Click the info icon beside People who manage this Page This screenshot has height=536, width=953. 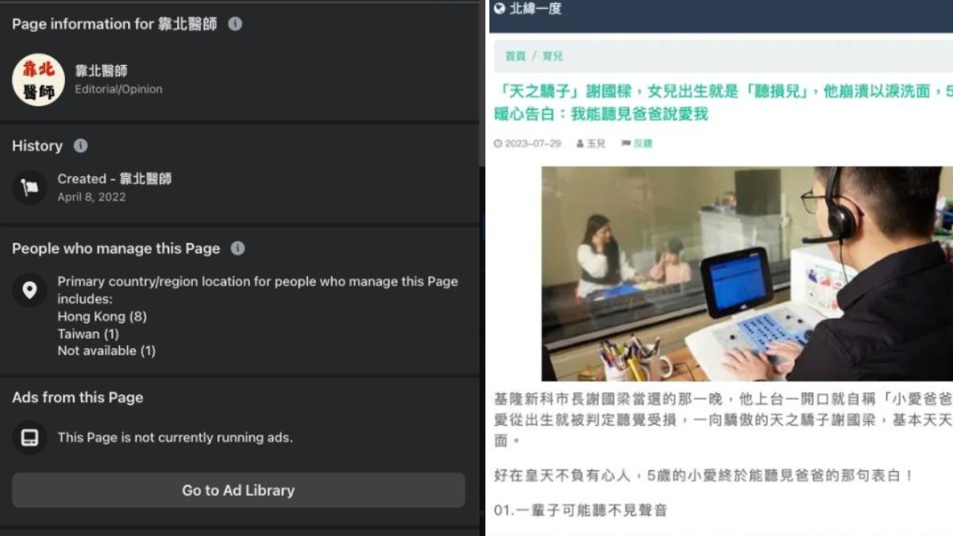(237, 248)
